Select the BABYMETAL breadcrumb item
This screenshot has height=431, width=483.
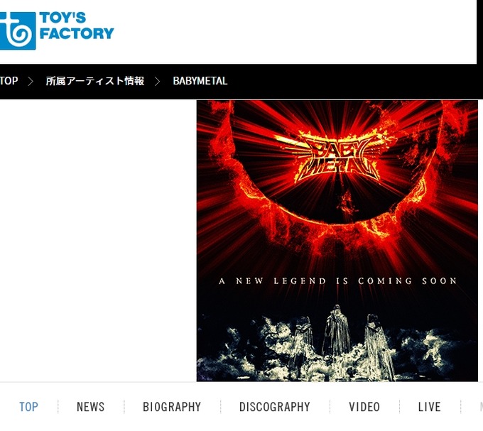click(200, 81)
